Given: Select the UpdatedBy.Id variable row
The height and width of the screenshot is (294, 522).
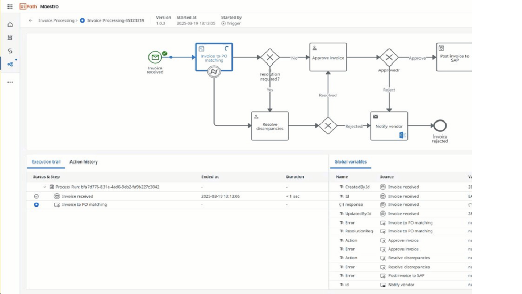Looking at the screenshot, I should [400, 214].
